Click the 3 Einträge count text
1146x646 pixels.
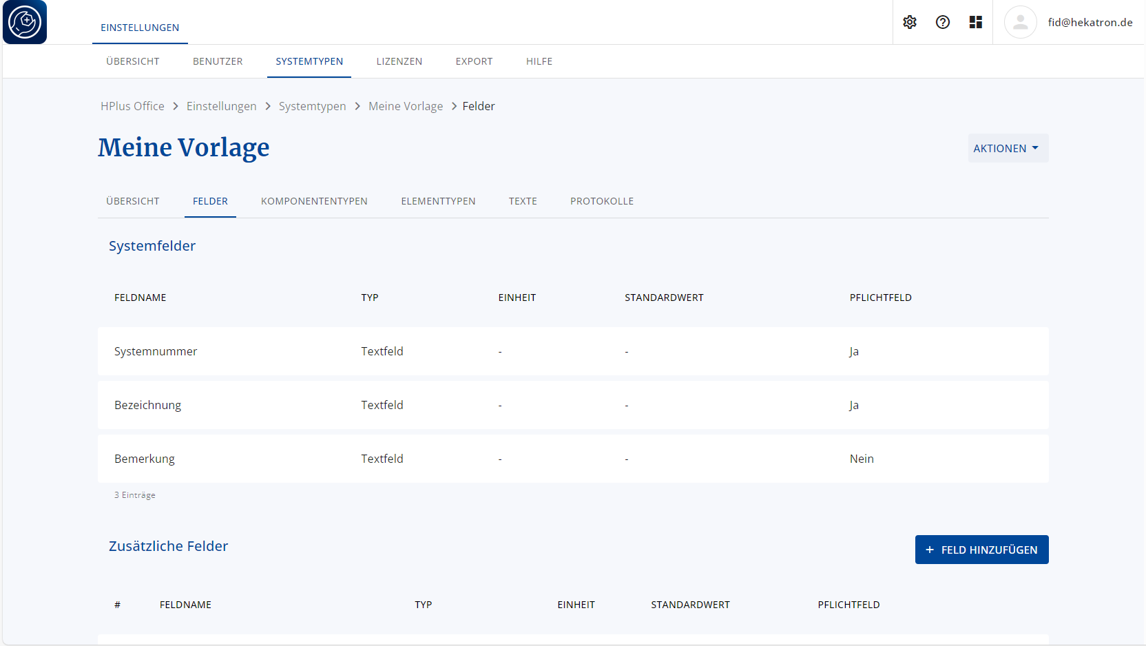click(135, 495)
